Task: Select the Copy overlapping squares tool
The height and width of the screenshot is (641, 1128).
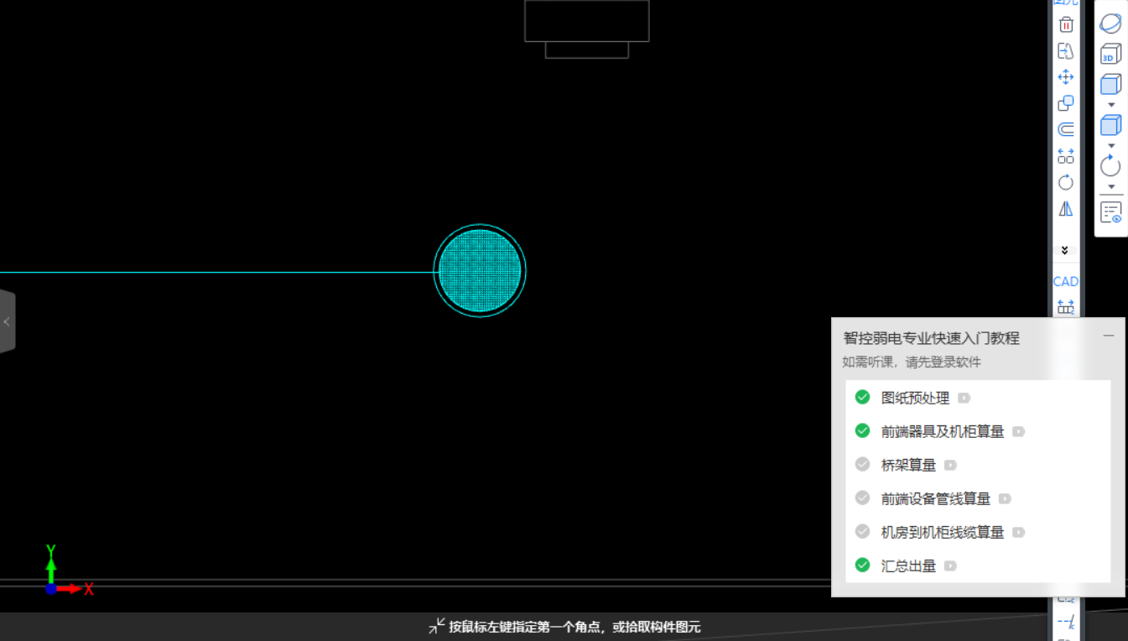Action: coord(1066,103)
